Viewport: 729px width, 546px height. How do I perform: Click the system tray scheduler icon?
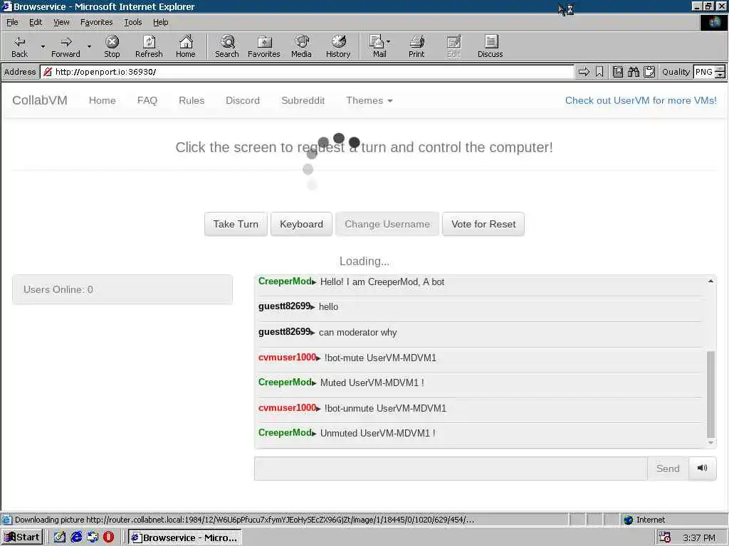click(665, 537)
